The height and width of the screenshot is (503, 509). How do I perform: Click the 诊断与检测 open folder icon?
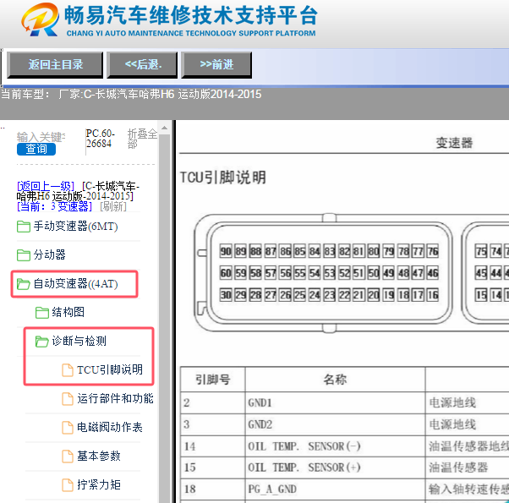coord(42,341)
